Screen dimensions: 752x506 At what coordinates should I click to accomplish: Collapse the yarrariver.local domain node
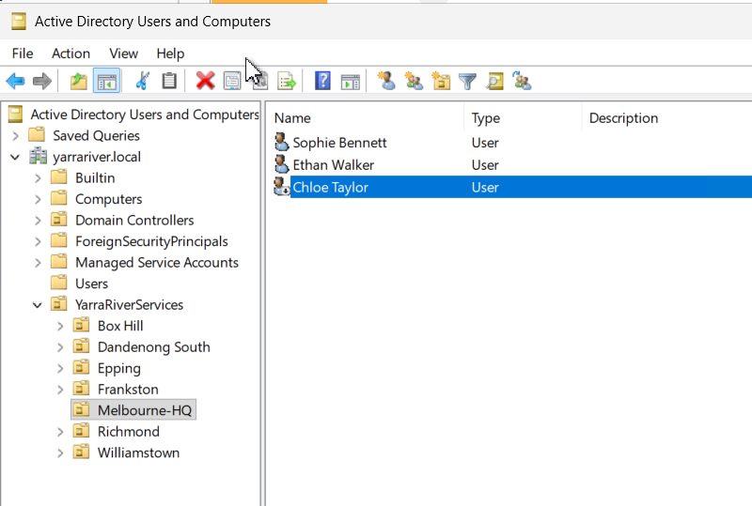pos(15,157)
